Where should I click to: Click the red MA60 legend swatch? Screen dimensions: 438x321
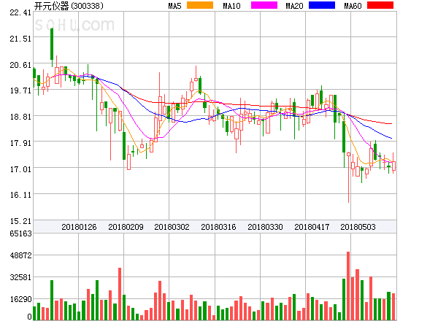(380, 5)
